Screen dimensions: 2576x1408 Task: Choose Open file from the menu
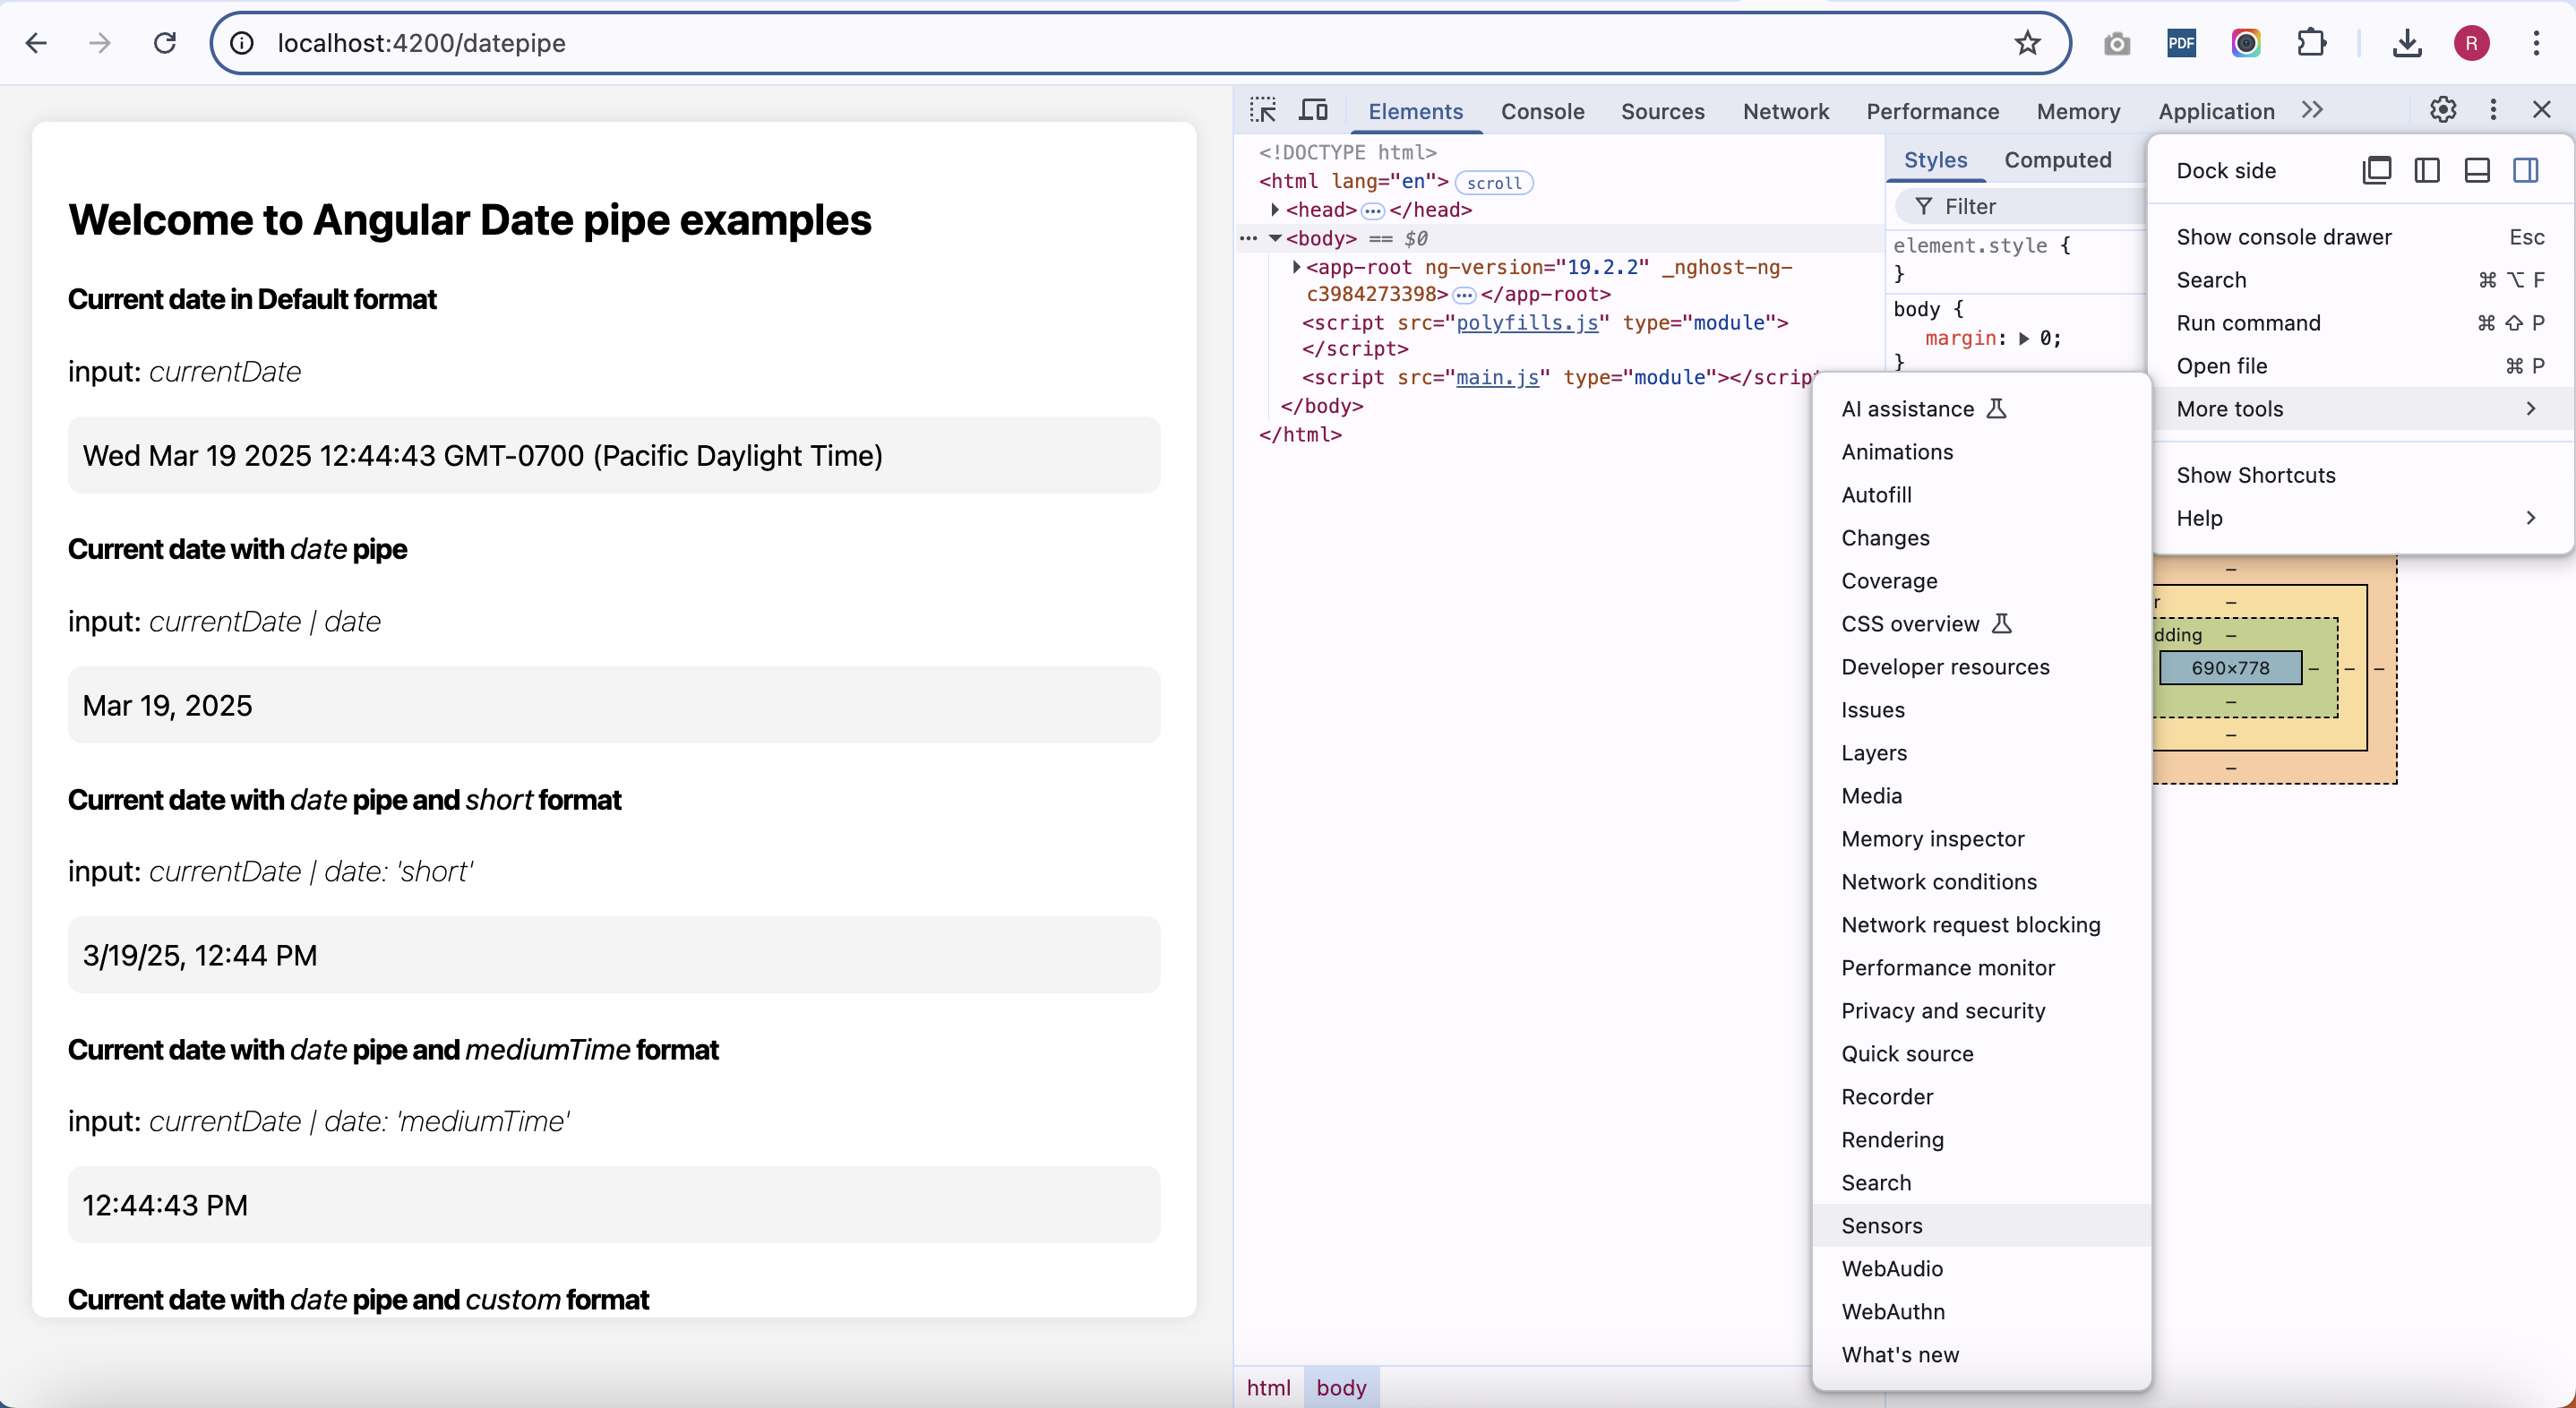(x=2360, y=365)
